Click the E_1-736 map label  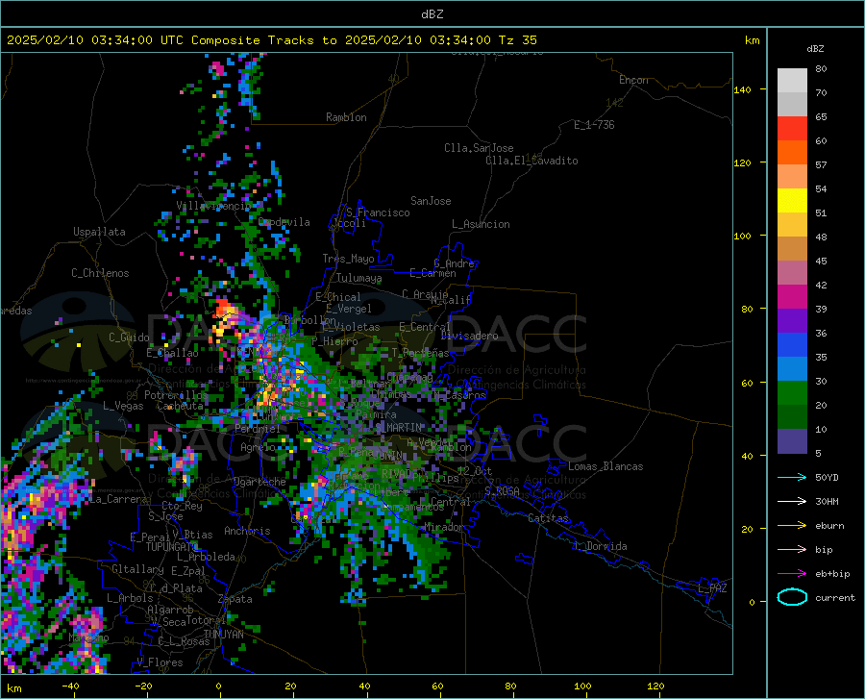click(594, 125)
